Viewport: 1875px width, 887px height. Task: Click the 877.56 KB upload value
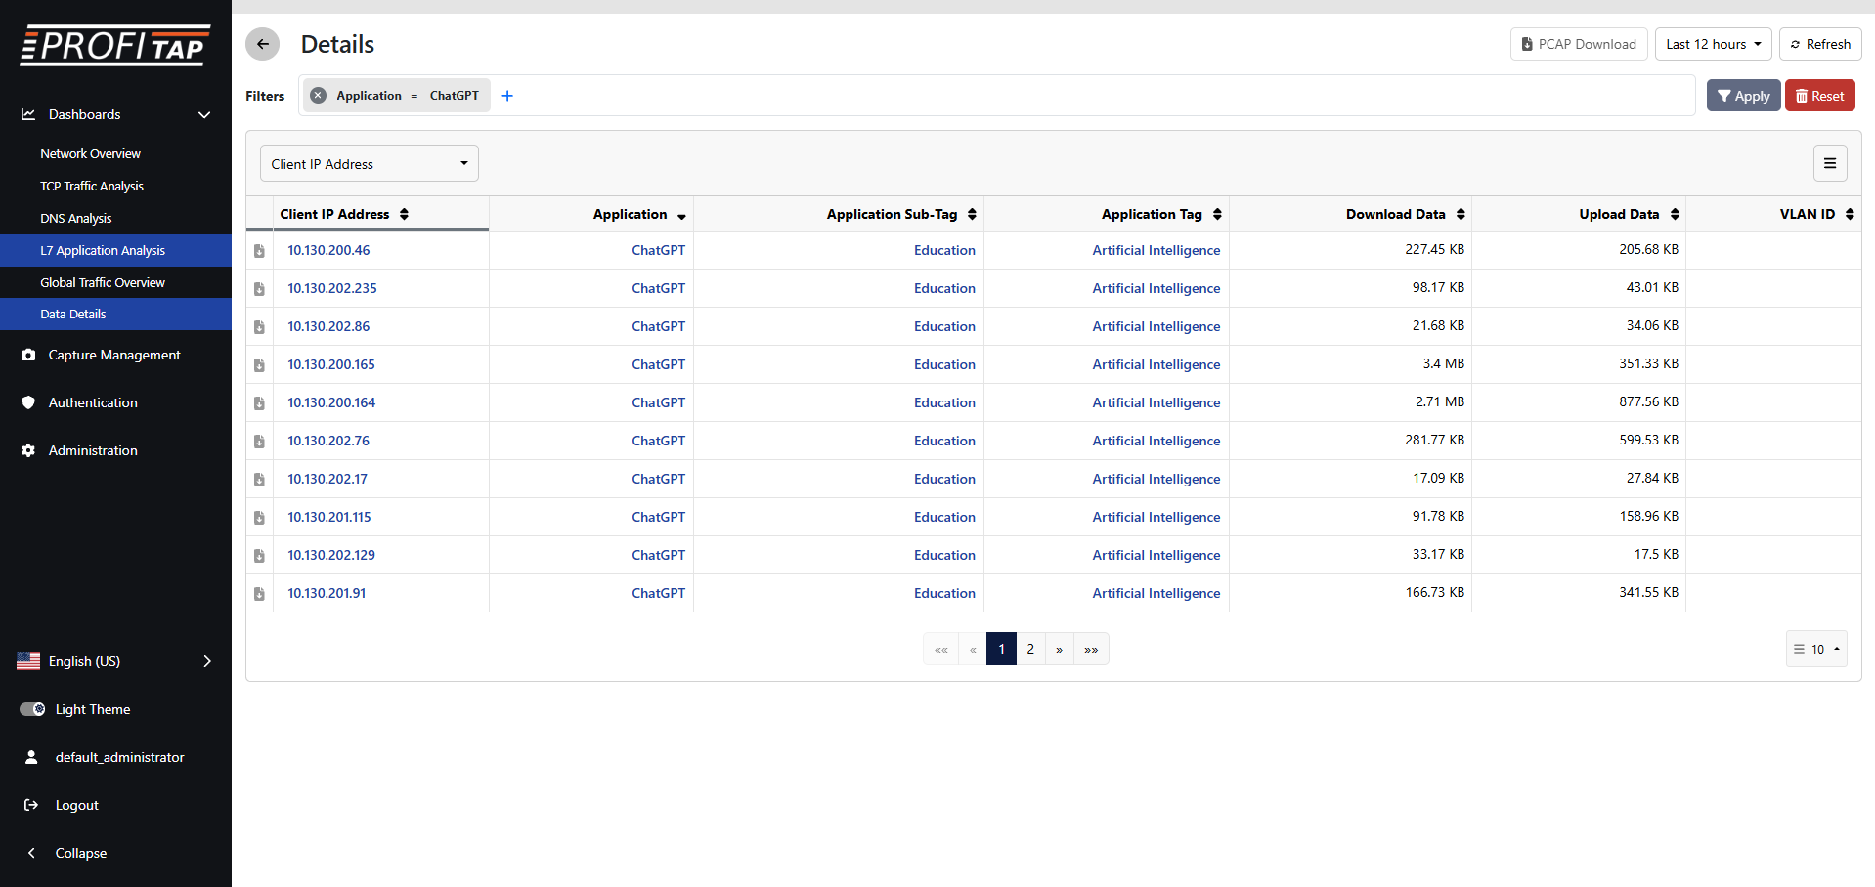coord(1649,402)
